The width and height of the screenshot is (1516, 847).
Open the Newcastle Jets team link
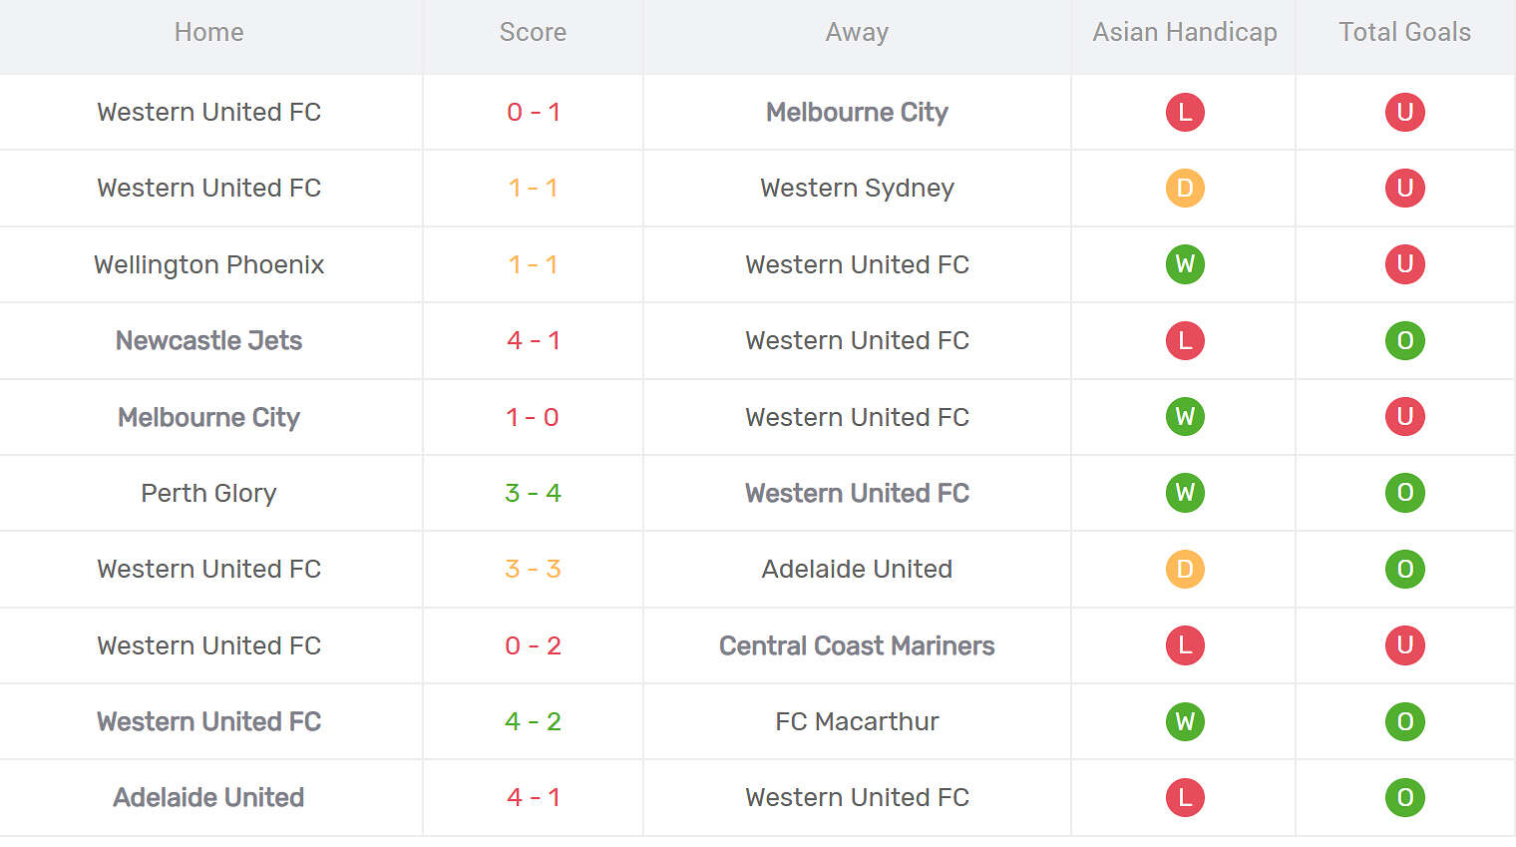(x=208, y=340)
